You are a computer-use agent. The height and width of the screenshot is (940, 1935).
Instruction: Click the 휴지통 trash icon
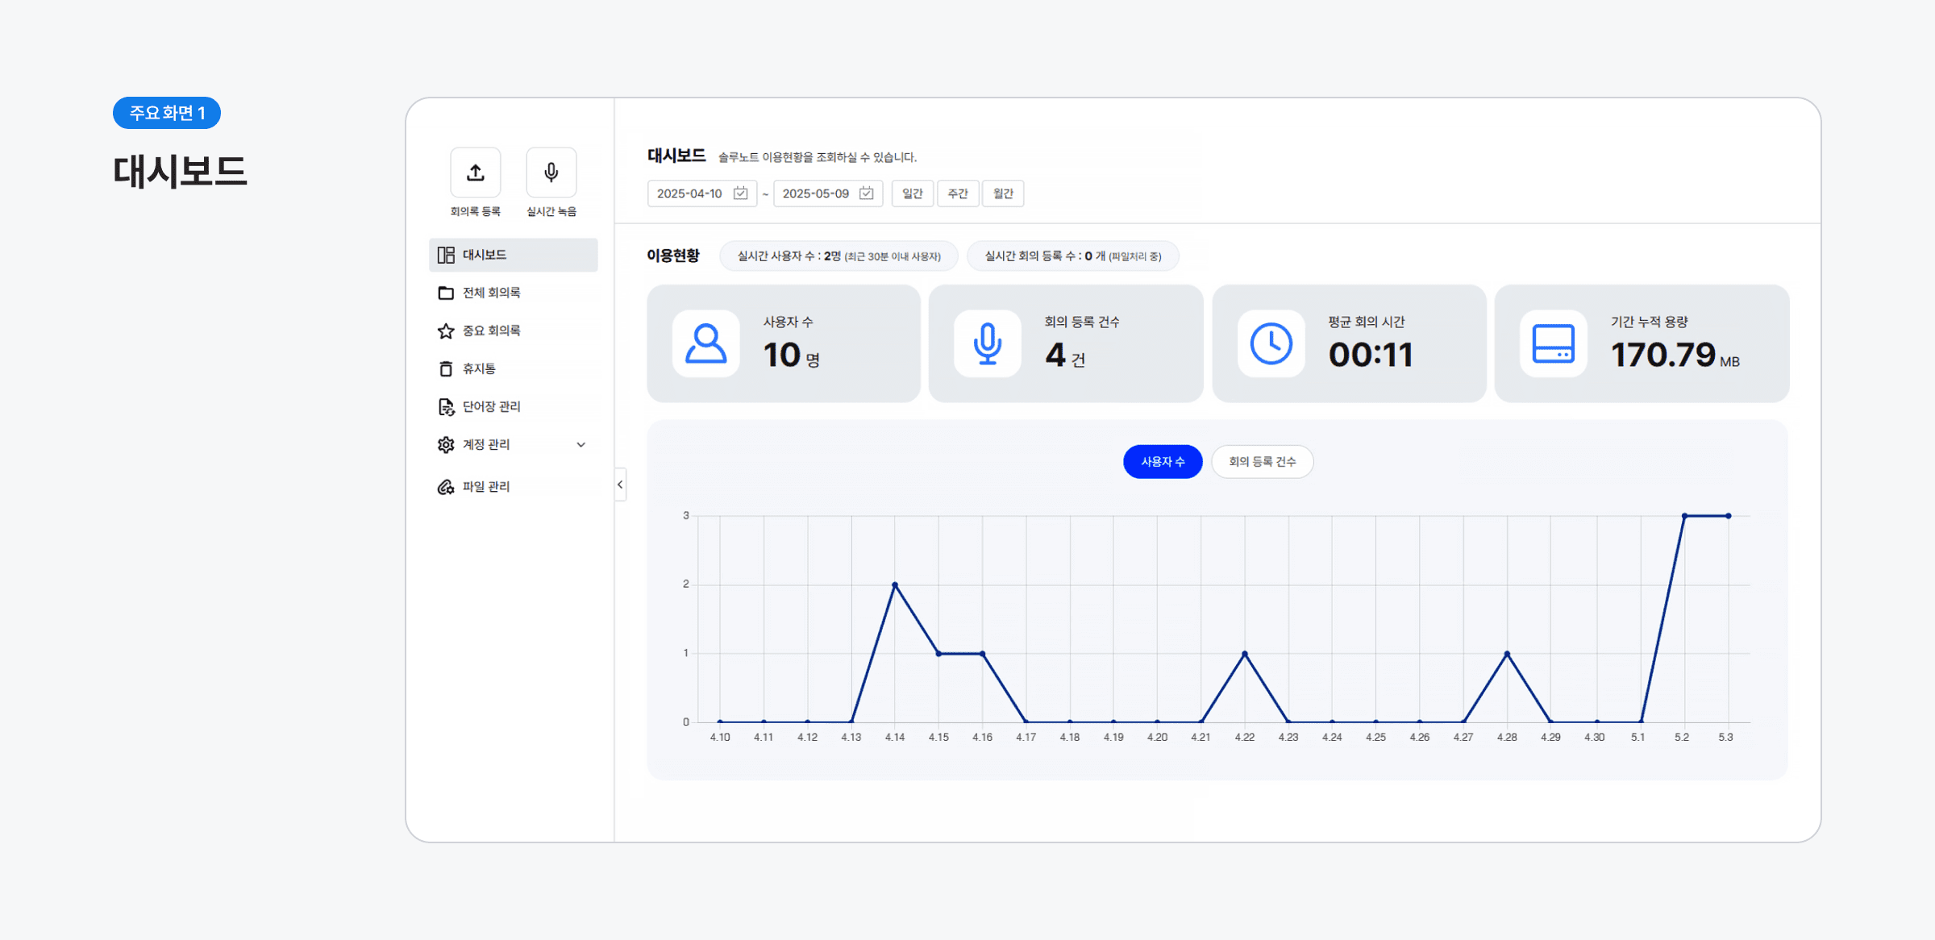[446, 368]
